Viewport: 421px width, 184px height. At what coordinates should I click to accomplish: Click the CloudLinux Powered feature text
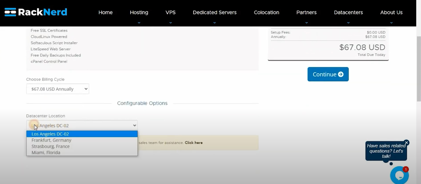49,37
